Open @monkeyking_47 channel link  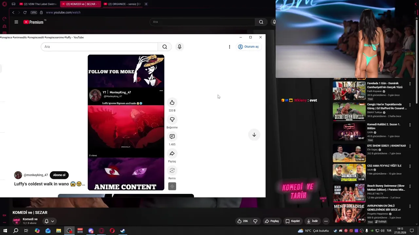tap(36, 175)
